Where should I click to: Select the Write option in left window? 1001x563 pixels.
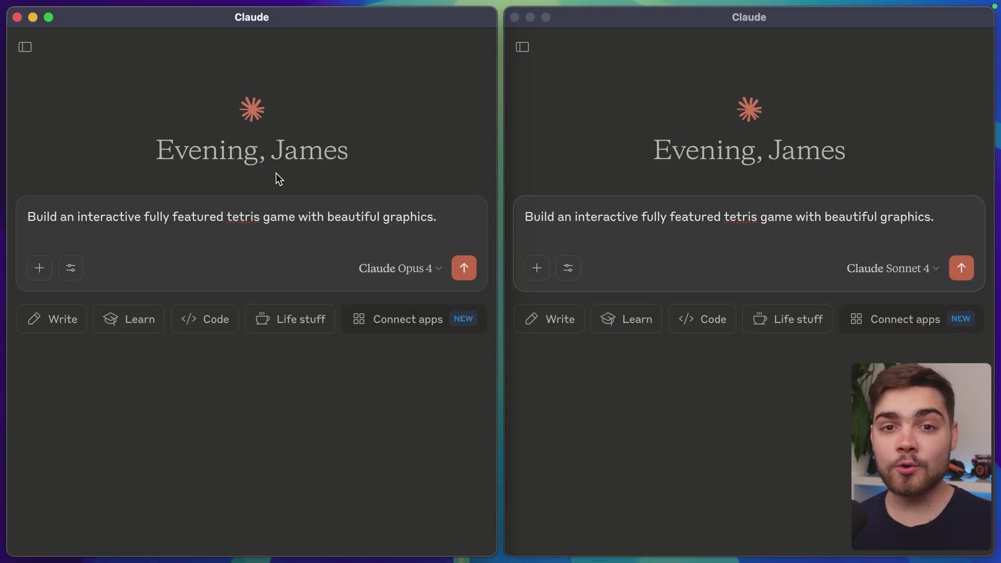(x=52, y=319)
